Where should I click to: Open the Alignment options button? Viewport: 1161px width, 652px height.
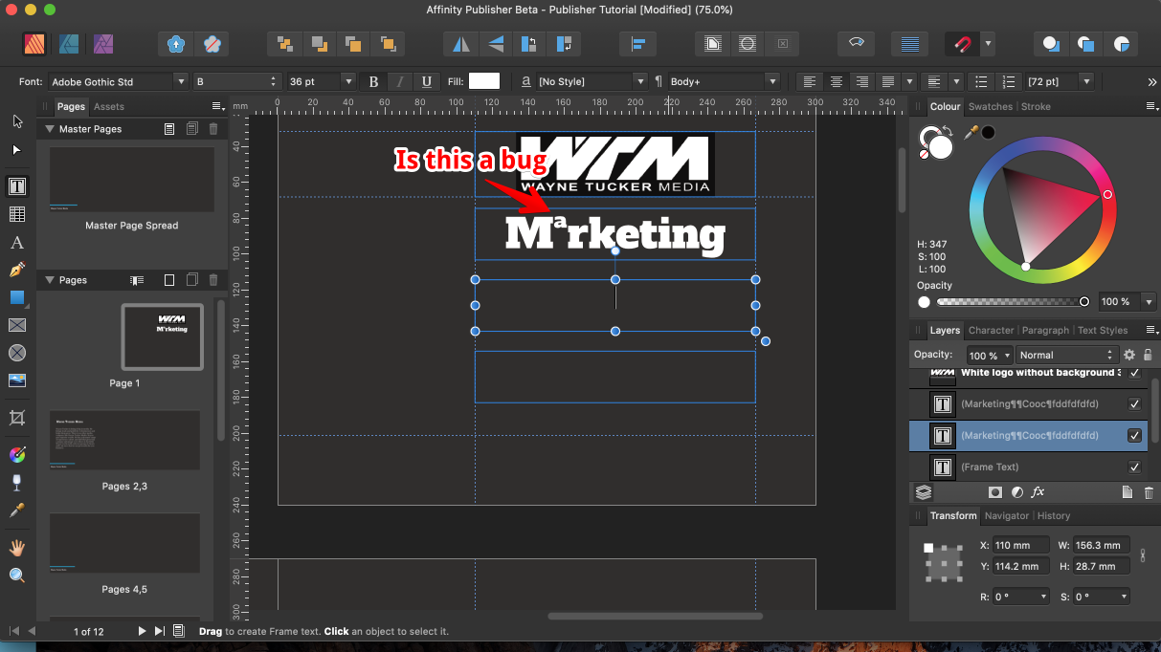coord(636,44)
